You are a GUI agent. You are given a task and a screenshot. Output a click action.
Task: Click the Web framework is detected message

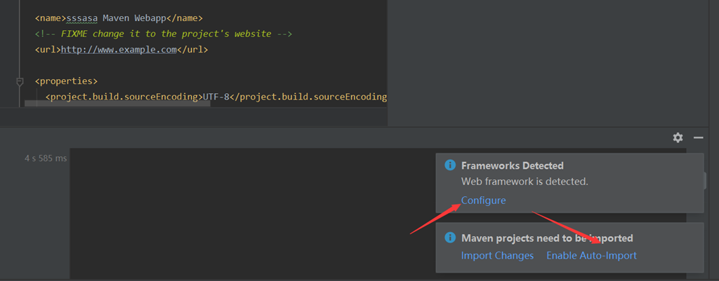[x=524, y=181]
